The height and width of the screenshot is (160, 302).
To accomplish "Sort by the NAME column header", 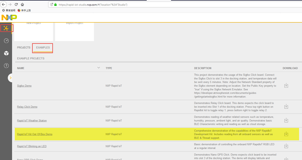I will tap(21, 68).
